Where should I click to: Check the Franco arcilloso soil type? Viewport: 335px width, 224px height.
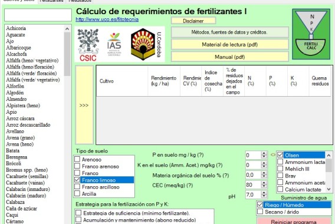tap(77, 186)
